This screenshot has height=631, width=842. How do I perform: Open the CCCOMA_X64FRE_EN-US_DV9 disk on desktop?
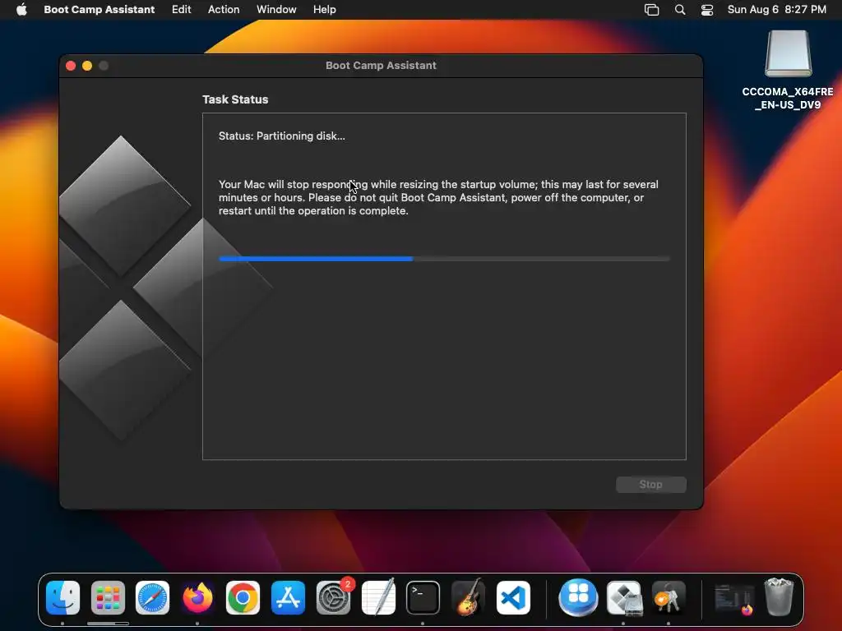(x=788, y=71)
